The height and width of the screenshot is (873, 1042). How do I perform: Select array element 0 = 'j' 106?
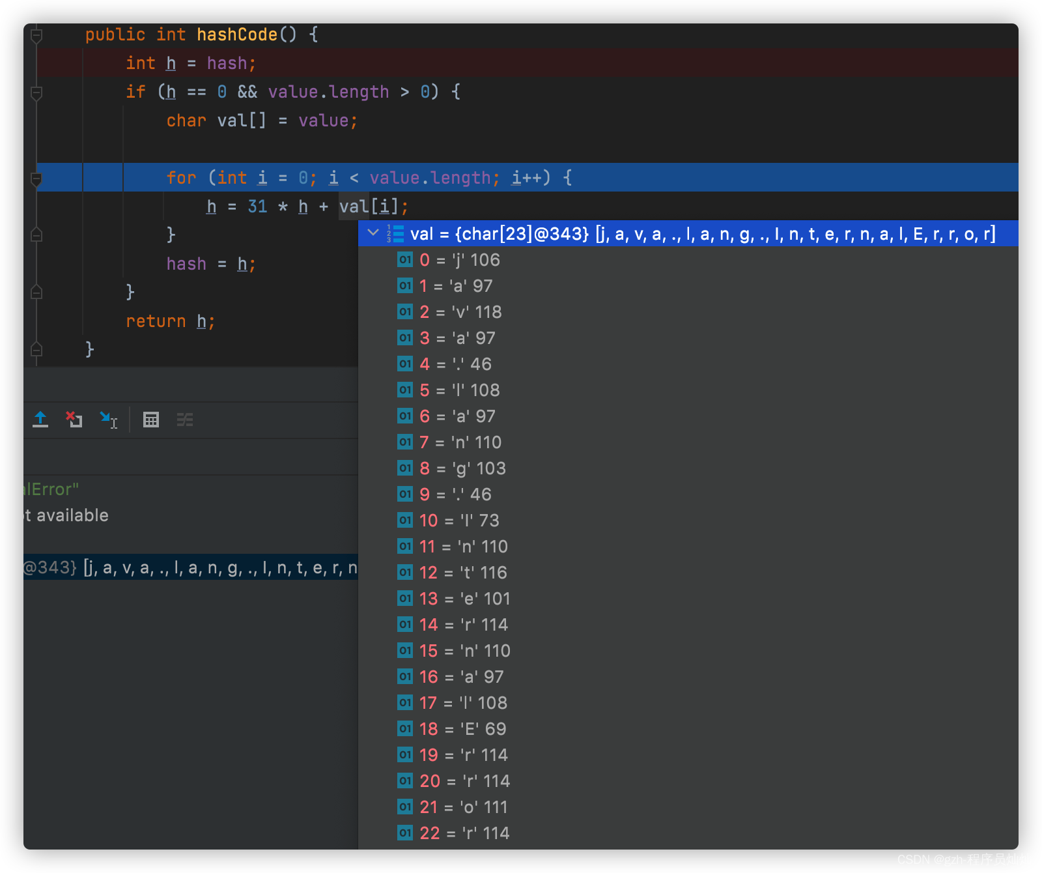688,260
